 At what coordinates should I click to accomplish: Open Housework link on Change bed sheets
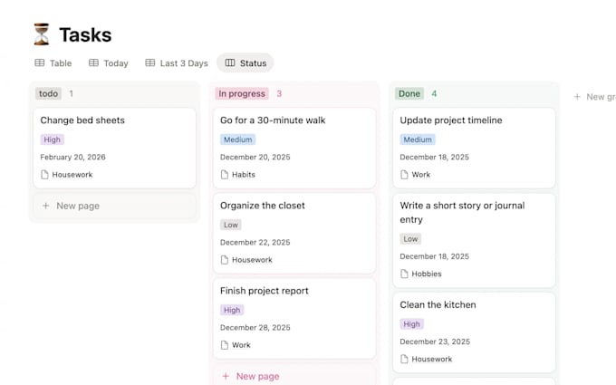(72, 175)
